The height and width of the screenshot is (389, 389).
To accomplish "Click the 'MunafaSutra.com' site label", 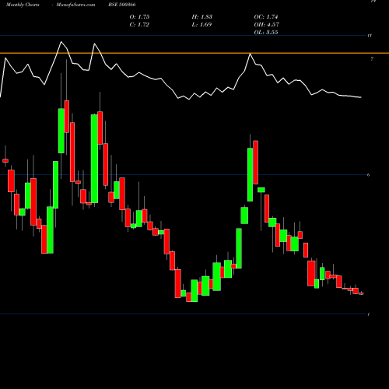I will tap(75, 5).
